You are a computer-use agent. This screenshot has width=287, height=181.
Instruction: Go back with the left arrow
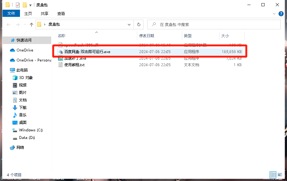pos(8,25)
